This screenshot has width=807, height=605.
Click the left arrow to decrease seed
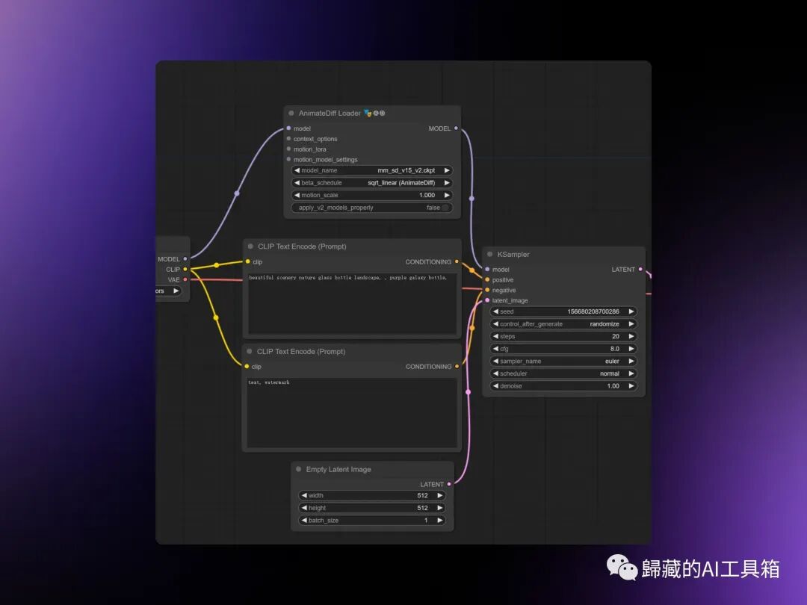495,311
